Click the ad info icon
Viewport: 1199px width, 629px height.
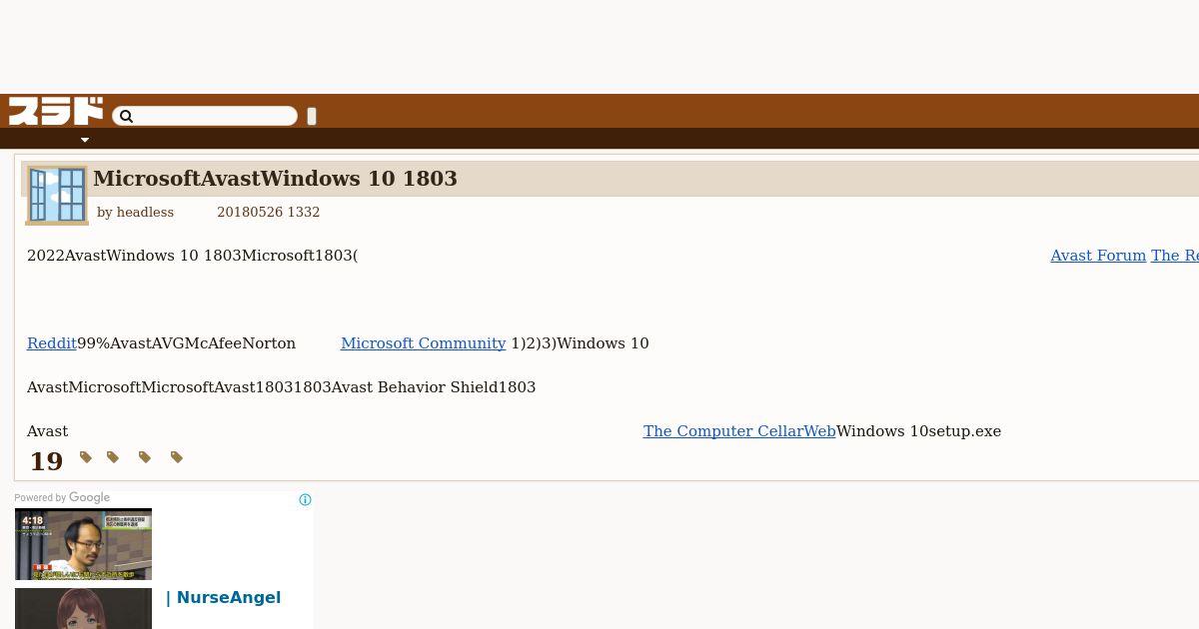click(x=305, y=500)
